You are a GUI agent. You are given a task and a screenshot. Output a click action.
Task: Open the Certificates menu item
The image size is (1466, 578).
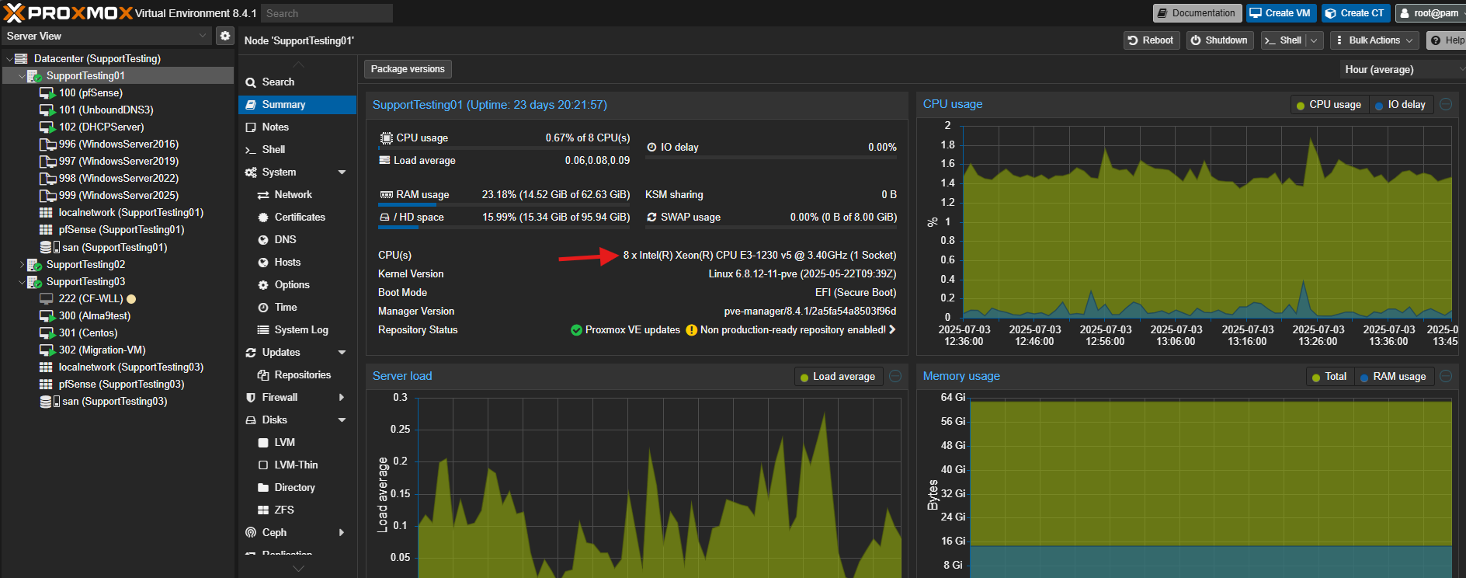coord(297,217)
